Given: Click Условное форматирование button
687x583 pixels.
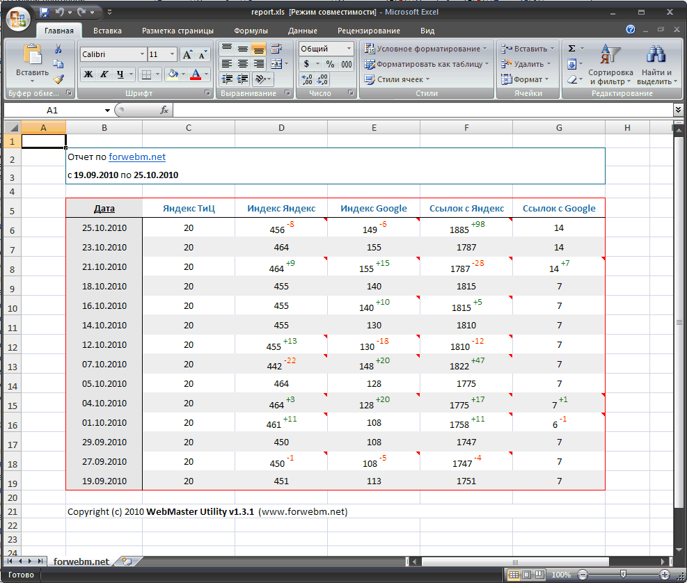Looking at the screenshot, I should (427, 49).
